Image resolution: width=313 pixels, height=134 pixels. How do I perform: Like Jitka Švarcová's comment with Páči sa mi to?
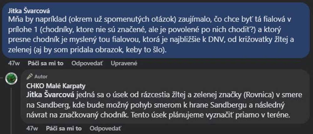pos(45,63)
